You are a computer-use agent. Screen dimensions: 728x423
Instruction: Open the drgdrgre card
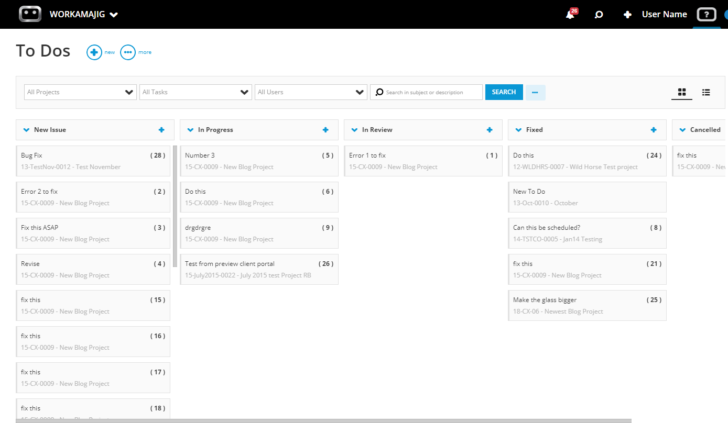259,233
